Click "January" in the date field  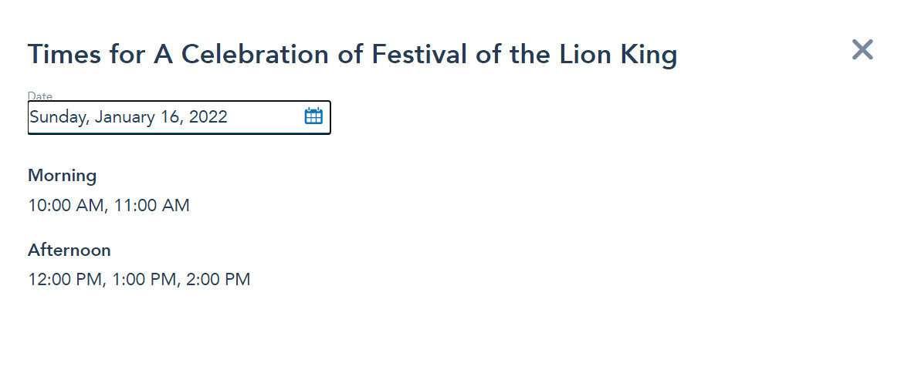coord(125,117)
